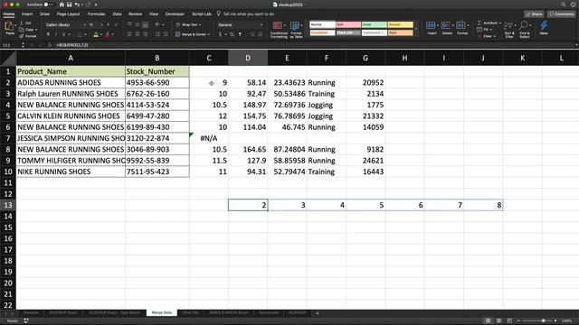The width and height of the screenshot is (579, 325).
Task: Click the Undo arrow icon
Action: 77,5
